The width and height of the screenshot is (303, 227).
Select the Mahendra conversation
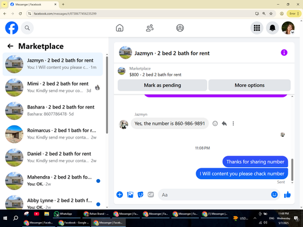click(53, 181)
